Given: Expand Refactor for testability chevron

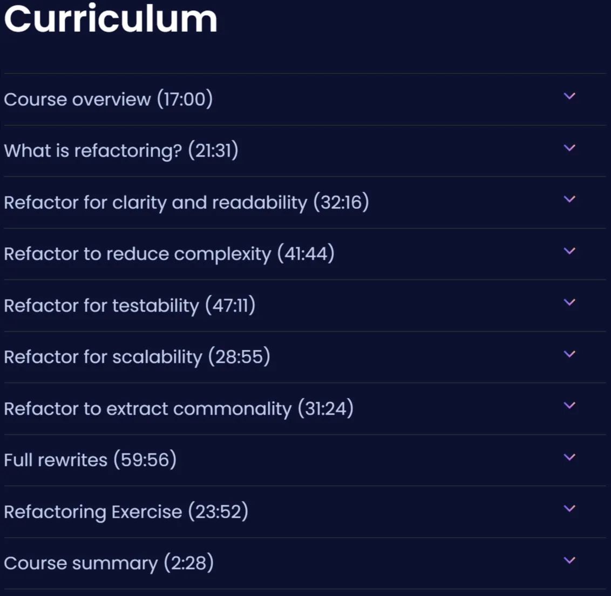Looking at the screenshot, I should point(569,302).
